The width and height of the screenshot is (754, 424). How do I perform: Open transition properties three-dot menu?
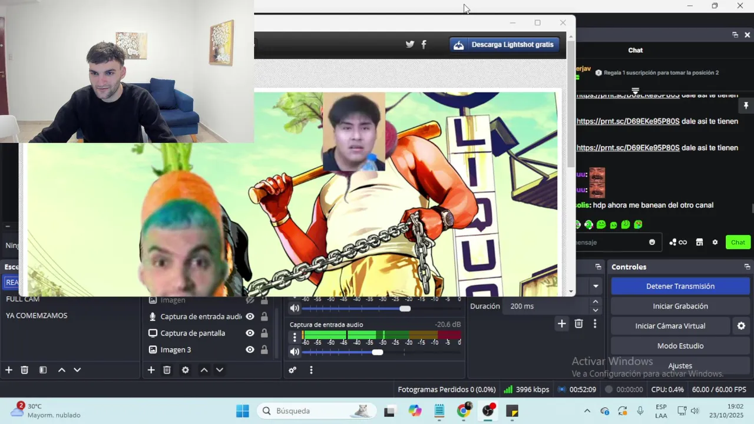click(595, 323)
